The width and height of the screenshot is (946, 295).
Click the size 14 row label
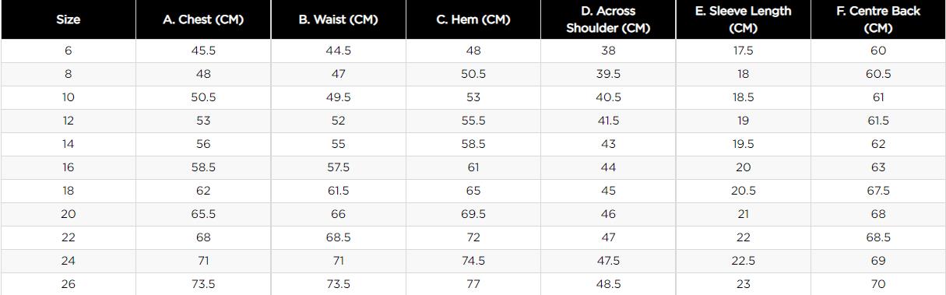point(69,144)
